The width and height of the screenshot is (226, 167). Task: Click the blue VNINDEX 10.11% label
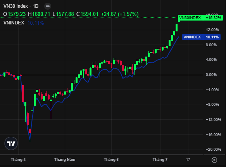pos(201,37)
